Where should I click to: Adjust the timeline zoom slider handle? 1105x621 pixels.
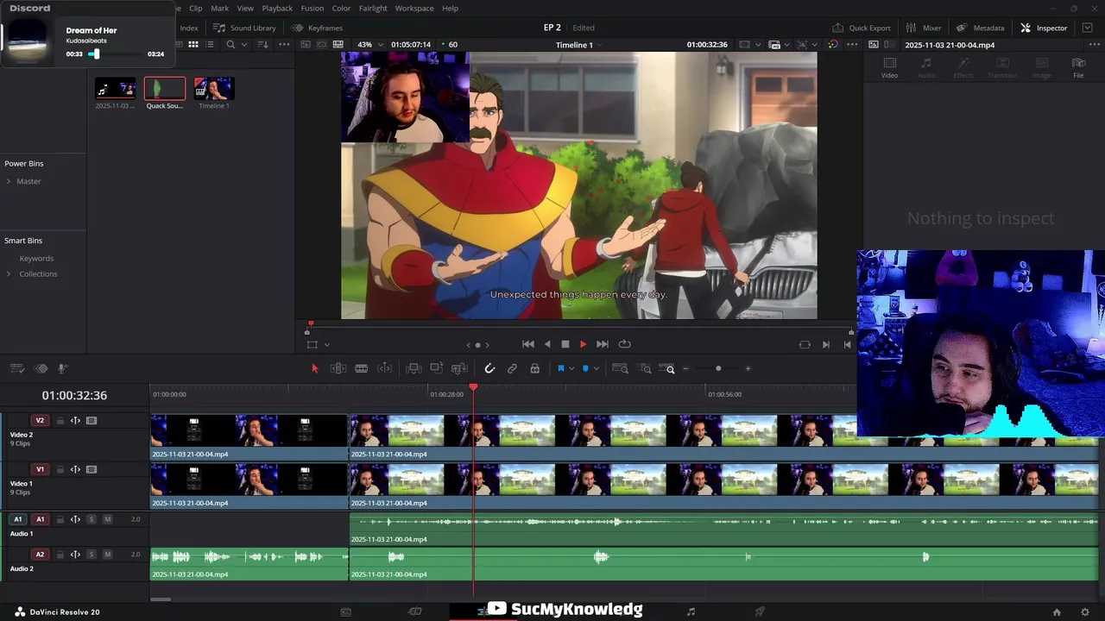tap(718, 369)
